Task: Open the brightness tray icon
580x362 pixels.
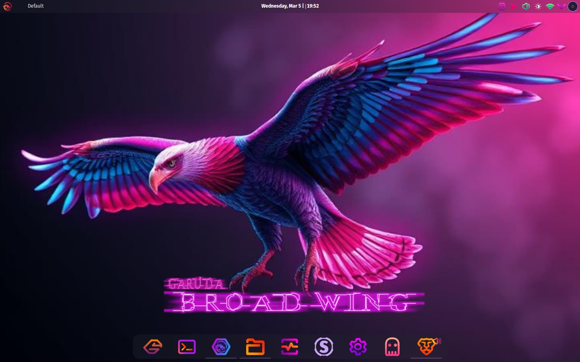Action: click(x=538, y=6)
